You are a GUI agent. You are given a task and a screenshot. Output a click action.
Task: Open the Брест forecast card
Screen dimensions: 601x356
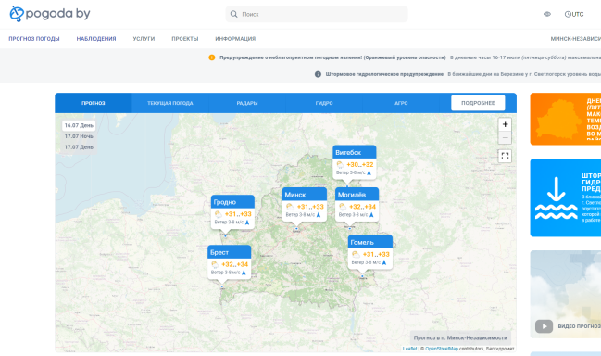tap(230, 262)
